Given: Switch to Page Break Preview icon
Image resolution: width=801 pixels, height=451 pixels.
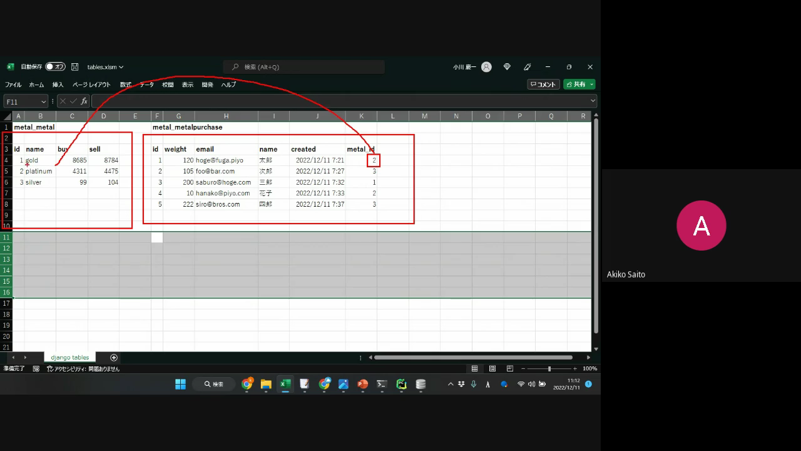Looking at the screenshot, I should pos(510,368).
